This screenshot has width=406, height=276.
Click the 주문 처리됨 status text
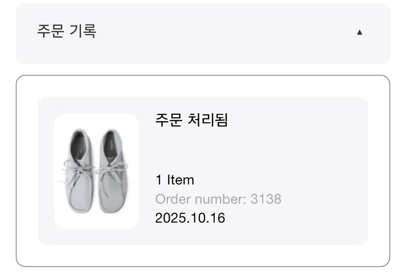(x=191, y=120)
